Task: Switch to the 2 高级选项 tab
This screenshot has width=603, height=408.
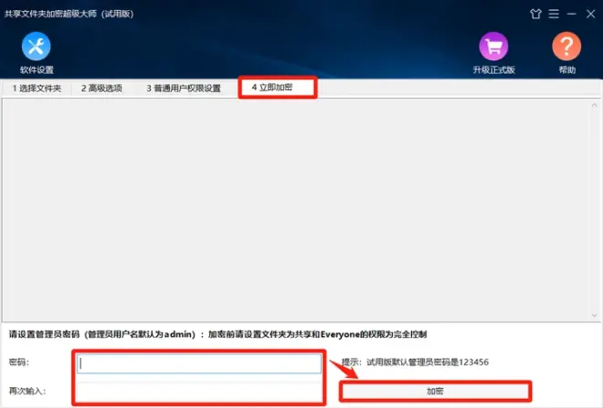Action: tap(102, 89)
